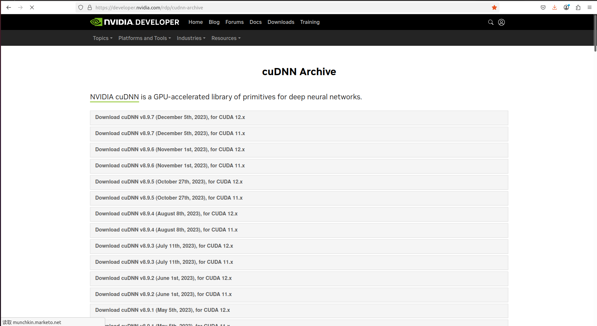The height and width of the screenshot is (326, 597).
Task: Expand cuDNN v8.9.4 for CUDA 12.x
Action: point(299,214)
